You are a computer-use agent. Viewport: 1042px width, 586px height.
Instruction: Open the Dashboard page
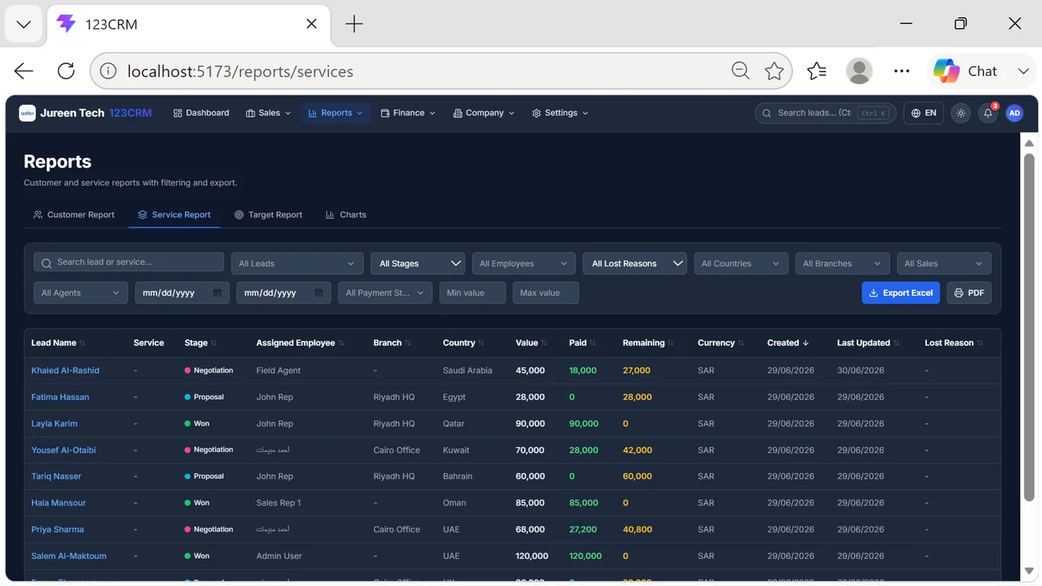(201, 113)
